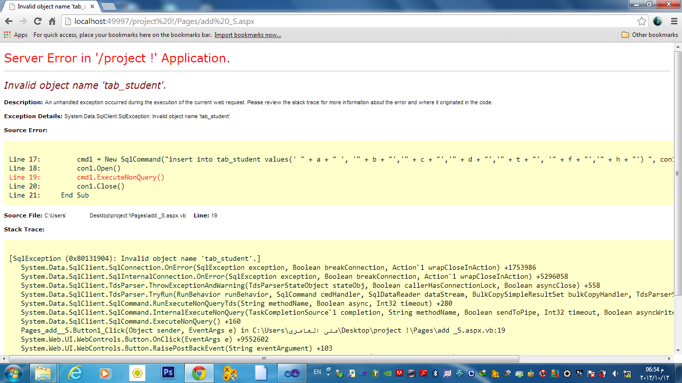
Task: Bookmark this page with the star
Action: (642, 21)
